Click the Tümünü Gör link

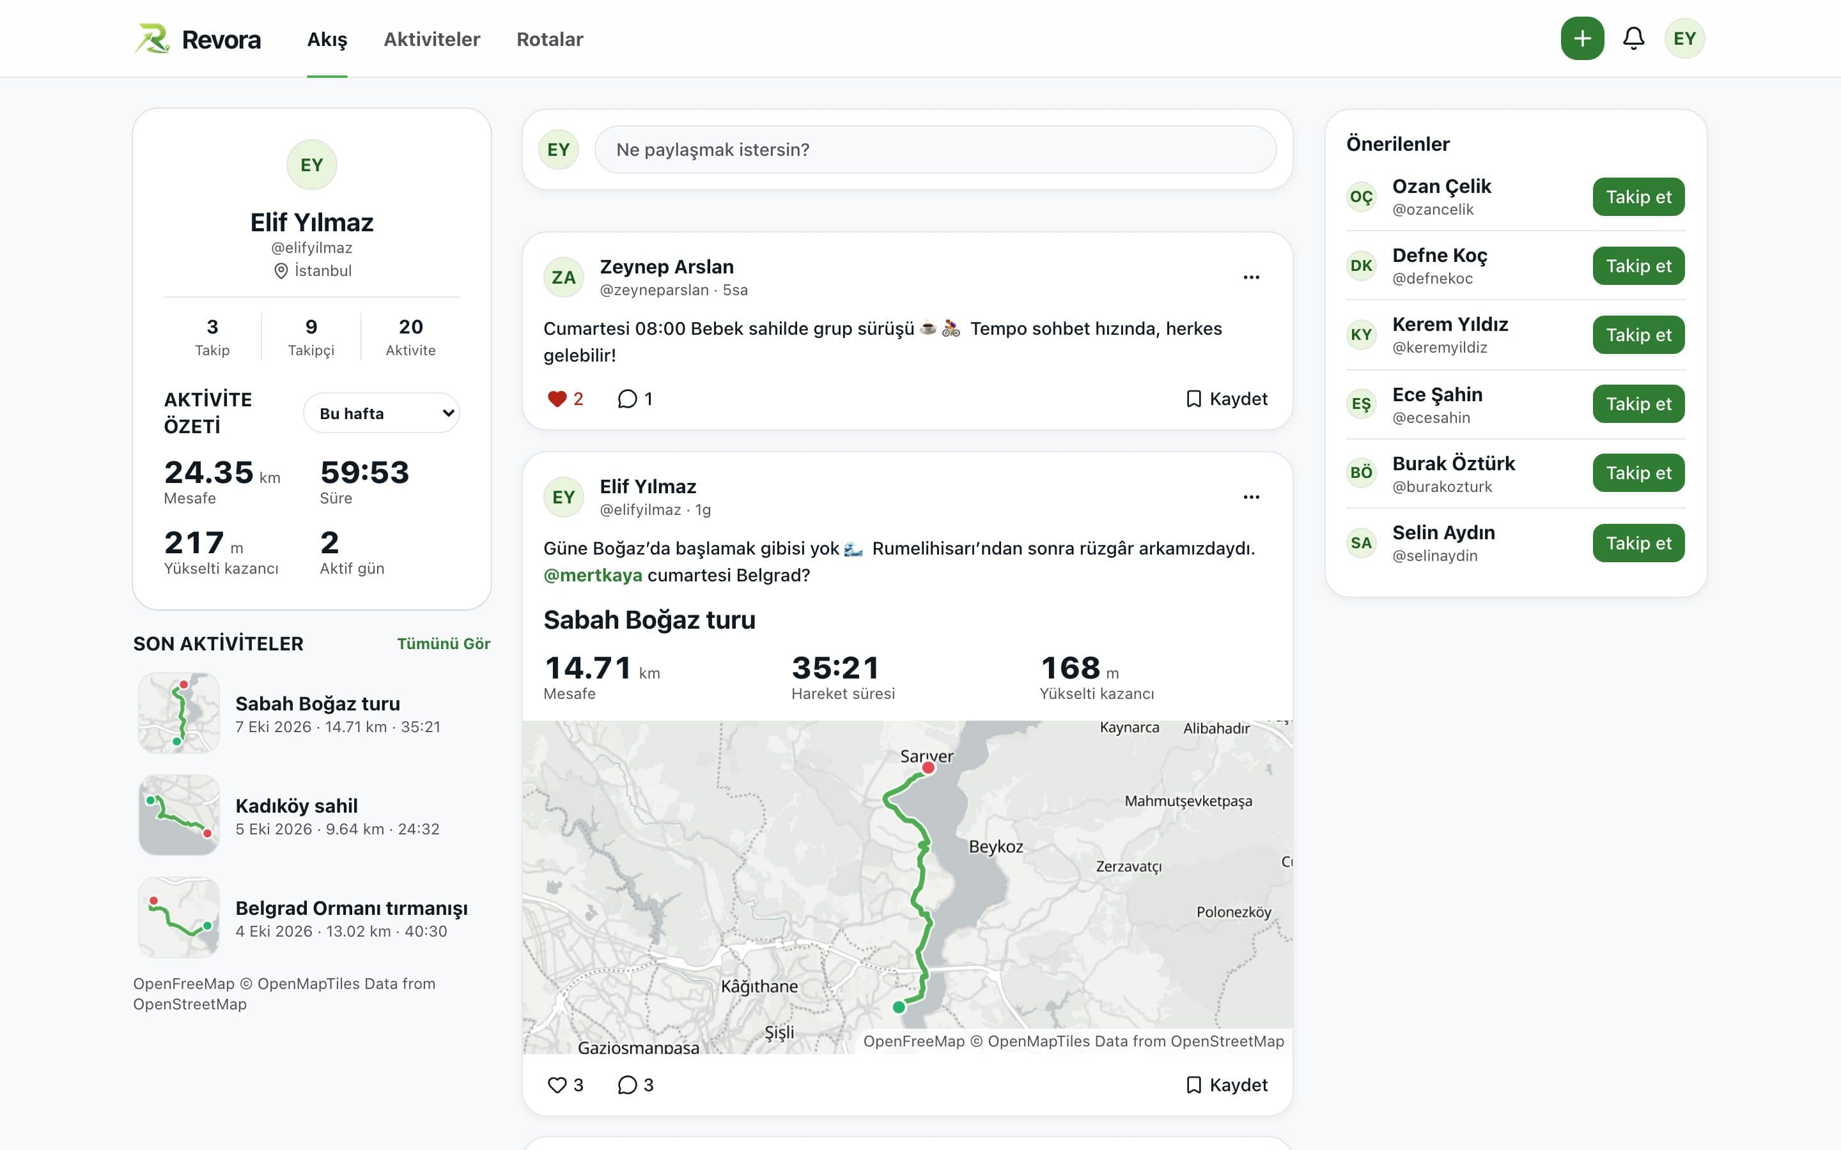444,643
